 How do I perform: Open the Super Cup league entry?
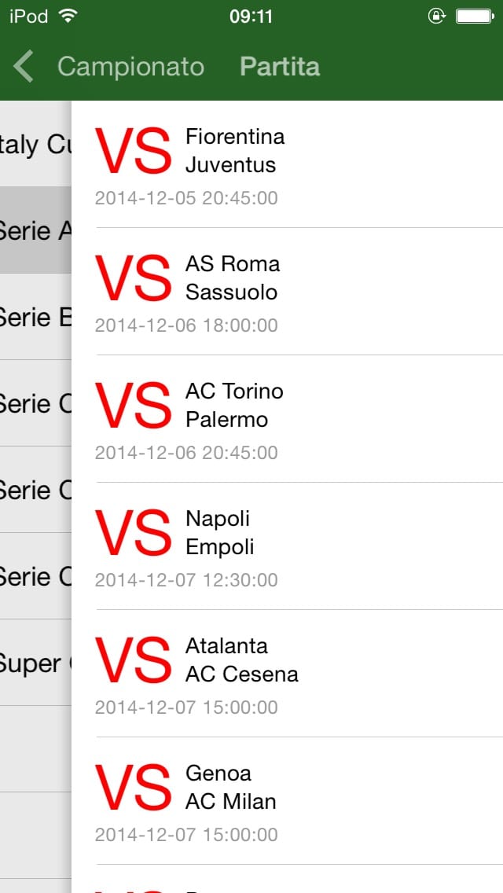pyautogui.click(x=35, y=663)
